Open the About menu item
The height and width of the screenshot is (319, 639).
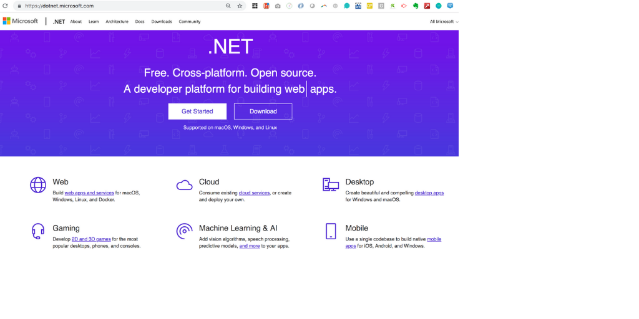click(76, 22)
